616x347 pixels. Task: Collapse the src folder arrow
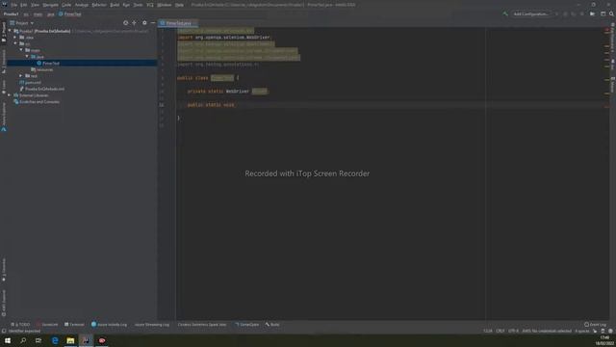click(x=15, y=43)
